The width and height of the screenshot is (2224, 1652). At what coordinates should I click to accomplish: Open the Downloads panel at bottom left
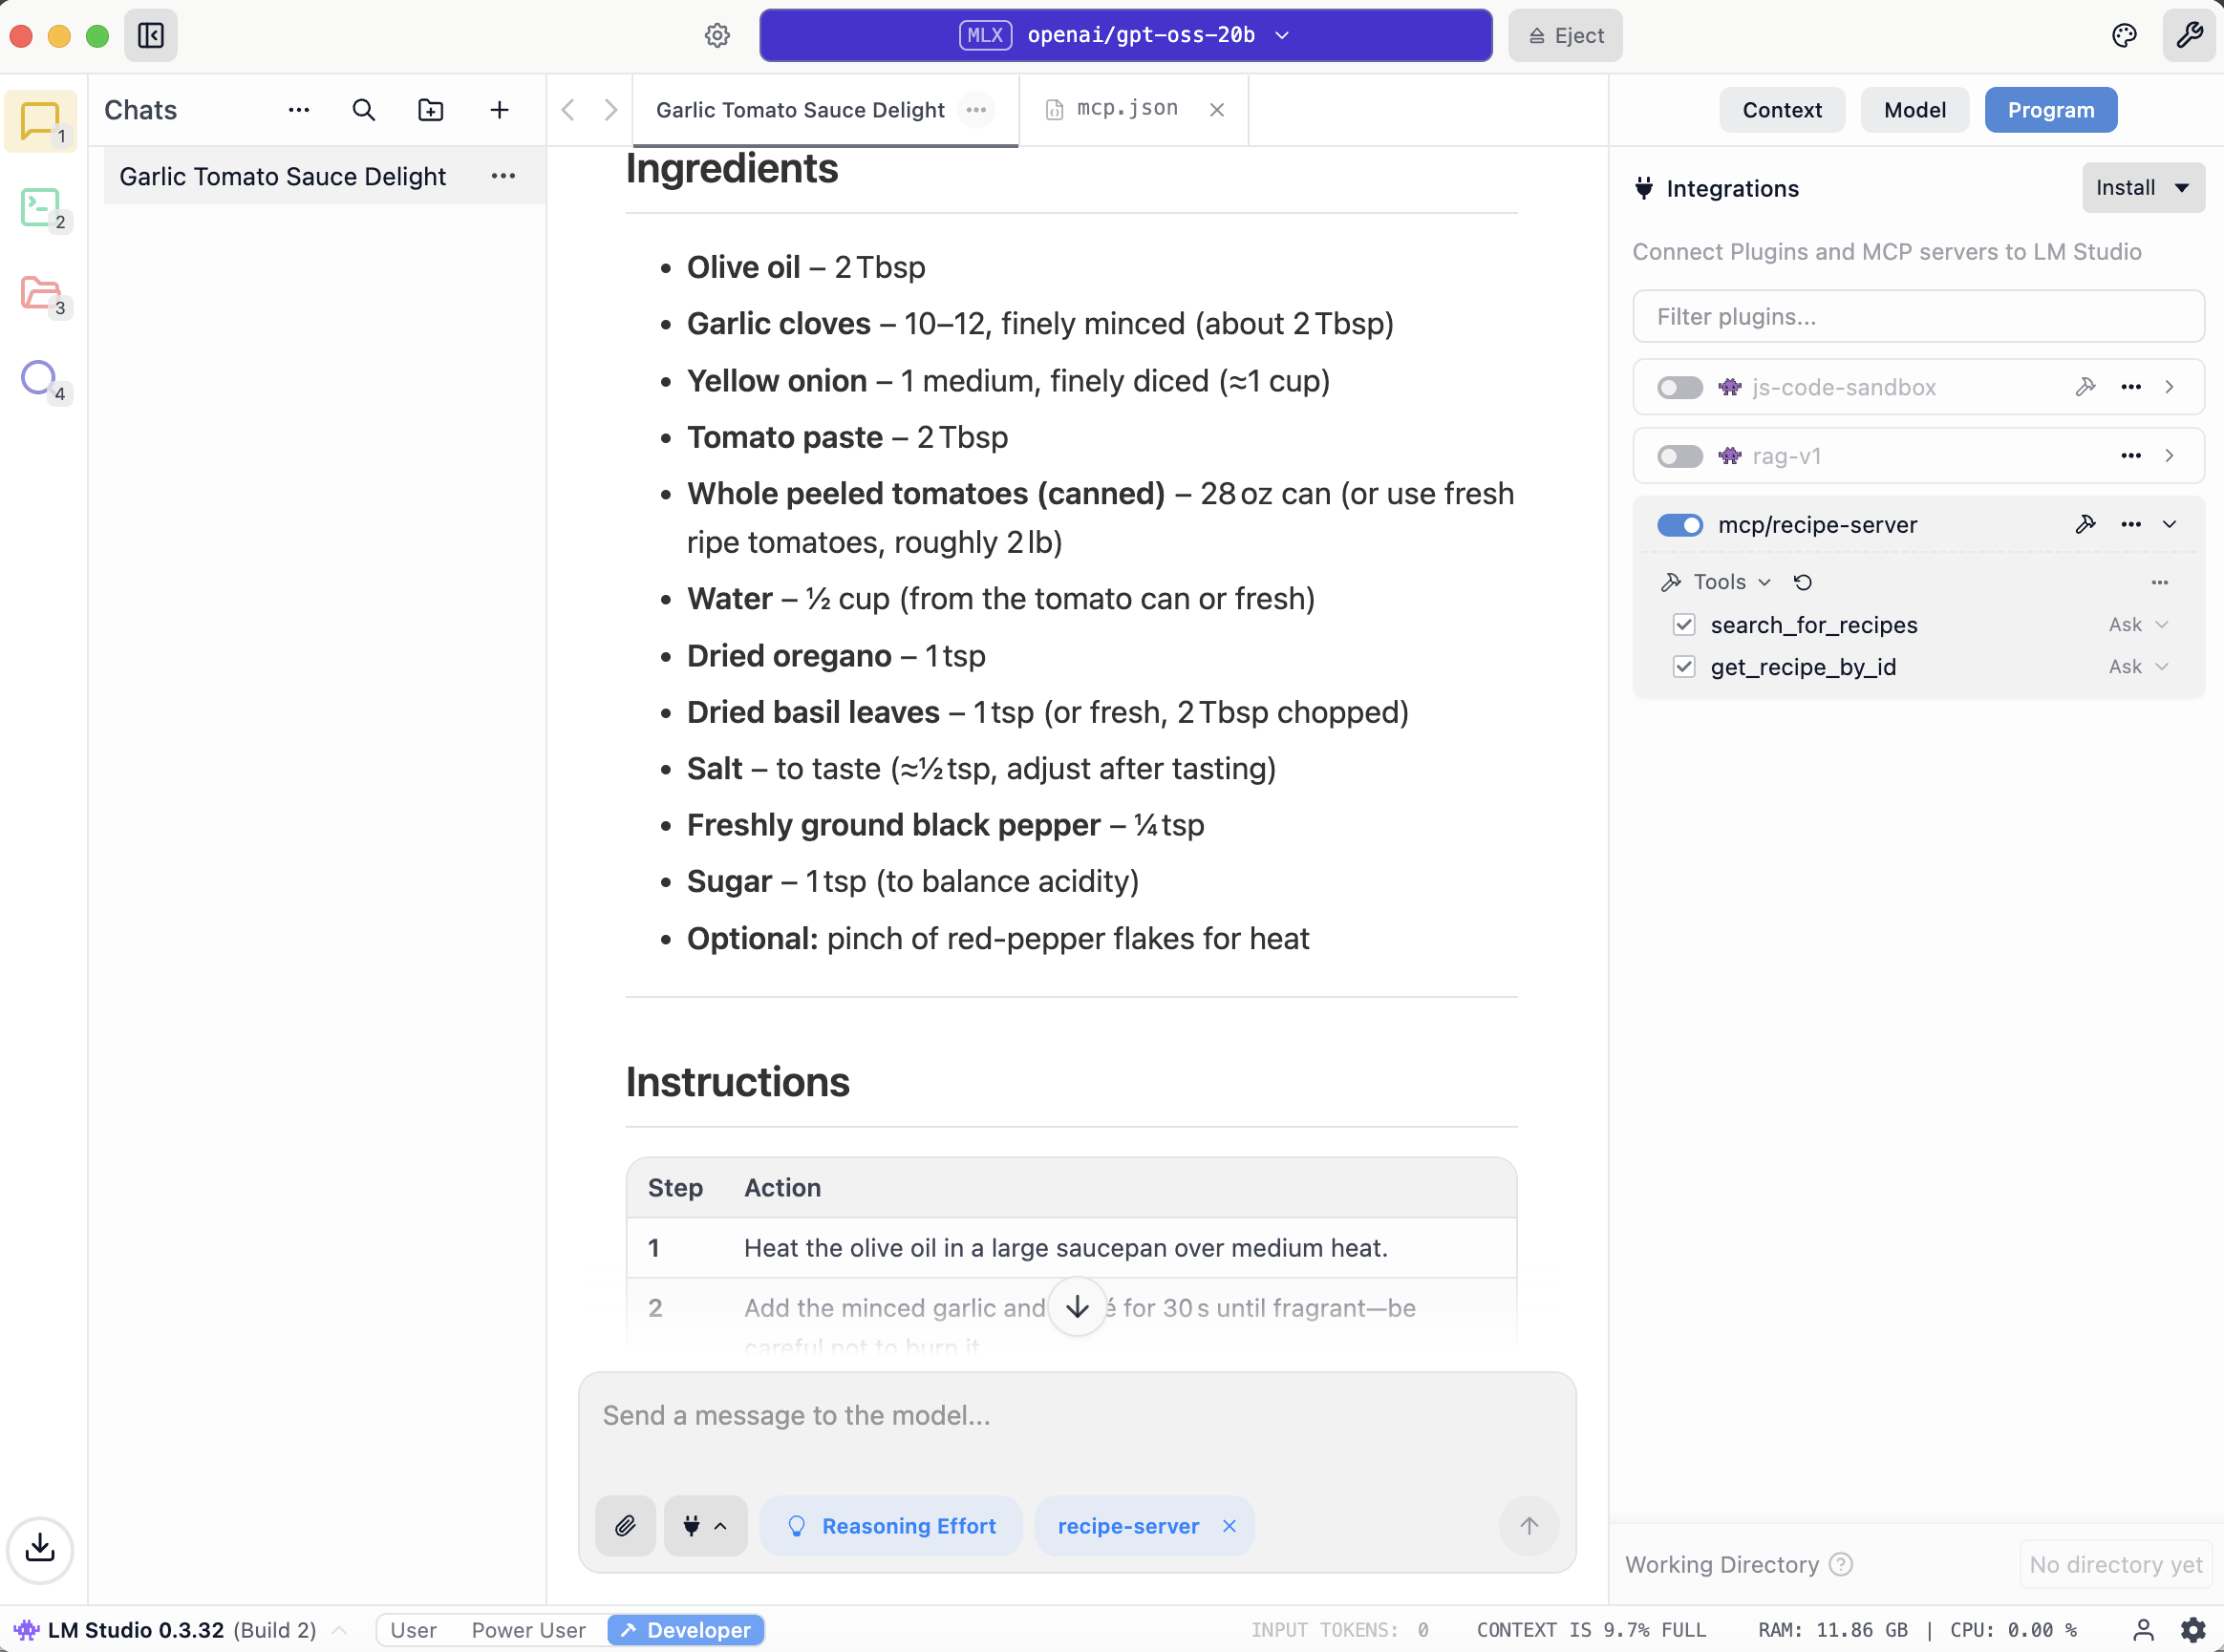point(40,1549)
